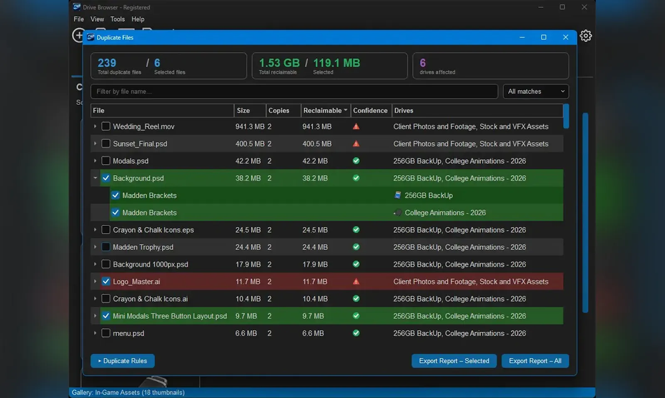Click the Duplicate Files dialog title icon

(91, 37)
